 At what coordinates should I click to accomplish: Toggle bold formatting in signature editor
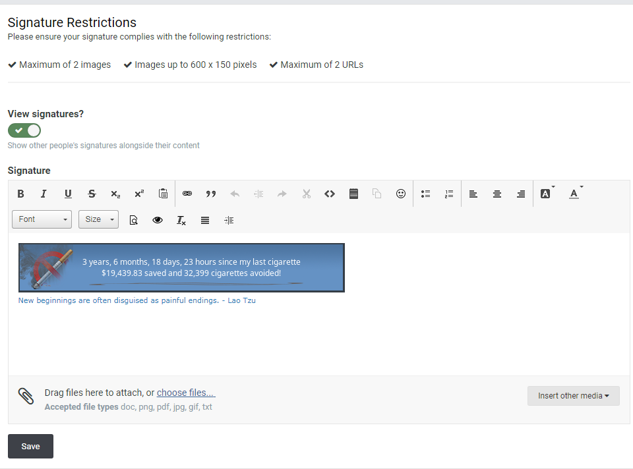(x=20, y=194)
